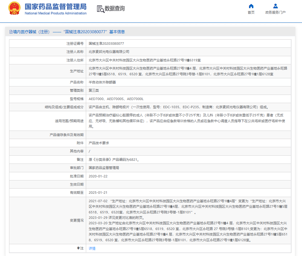
Task: Select 北京麦邦光电仪器有限公司 registrant name
Action: [x=109, y=52]
